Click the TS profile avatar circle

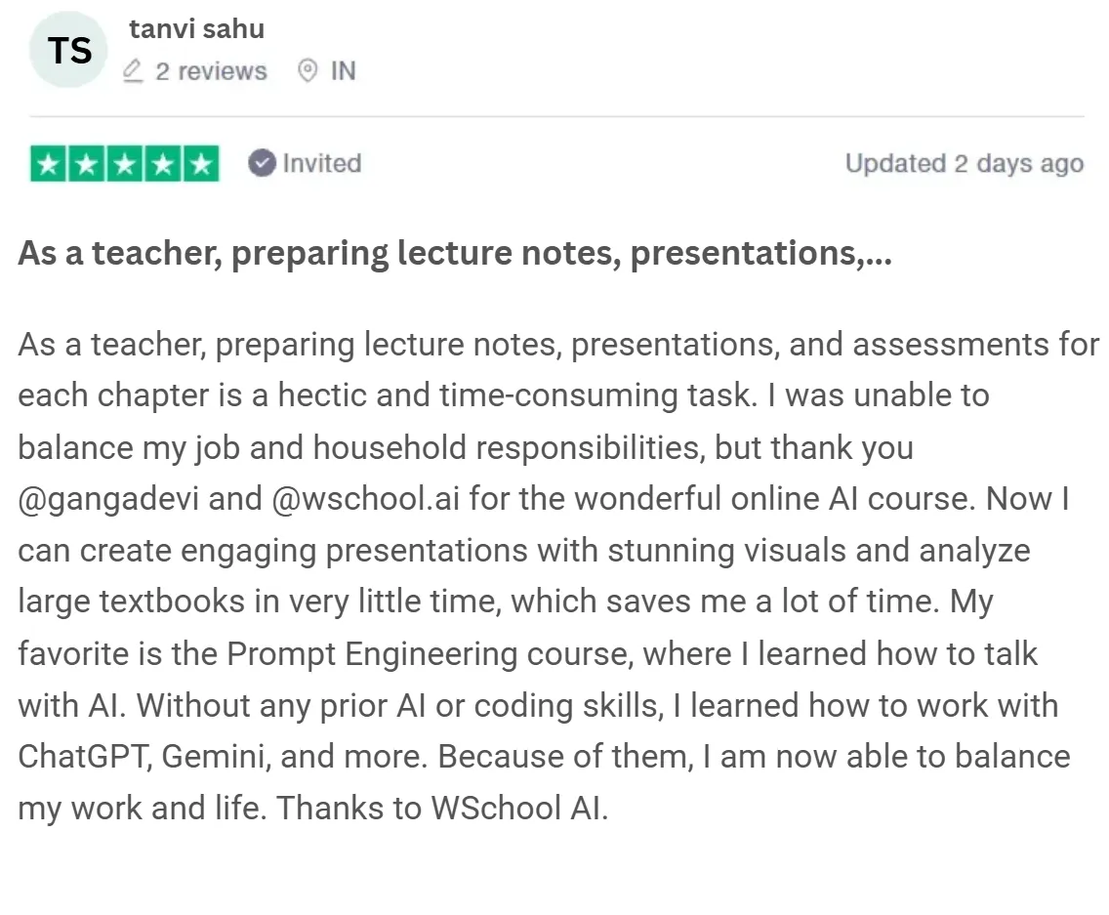(x=68, y=50)
